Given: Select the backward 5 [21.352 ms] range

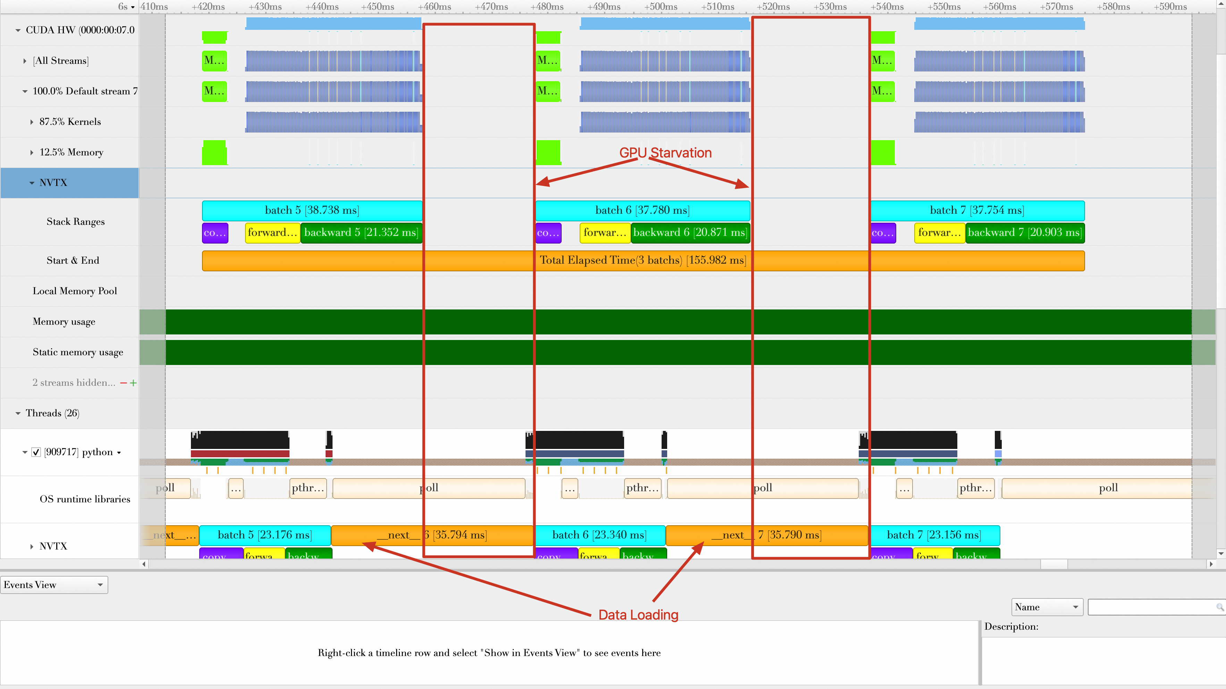Looking at the screenshot, I should coord(361,233).
